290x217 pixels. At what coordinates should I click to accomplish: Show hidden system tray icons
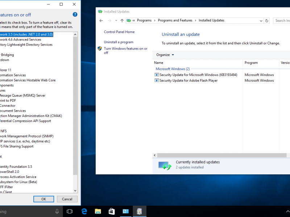(288, 212)
